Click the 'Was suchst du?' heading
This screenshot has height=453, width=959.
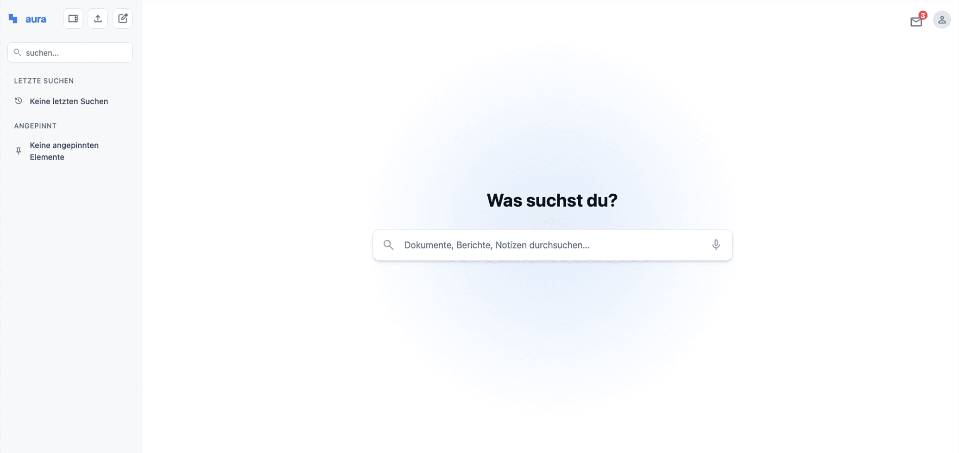(x=552, y=200)
